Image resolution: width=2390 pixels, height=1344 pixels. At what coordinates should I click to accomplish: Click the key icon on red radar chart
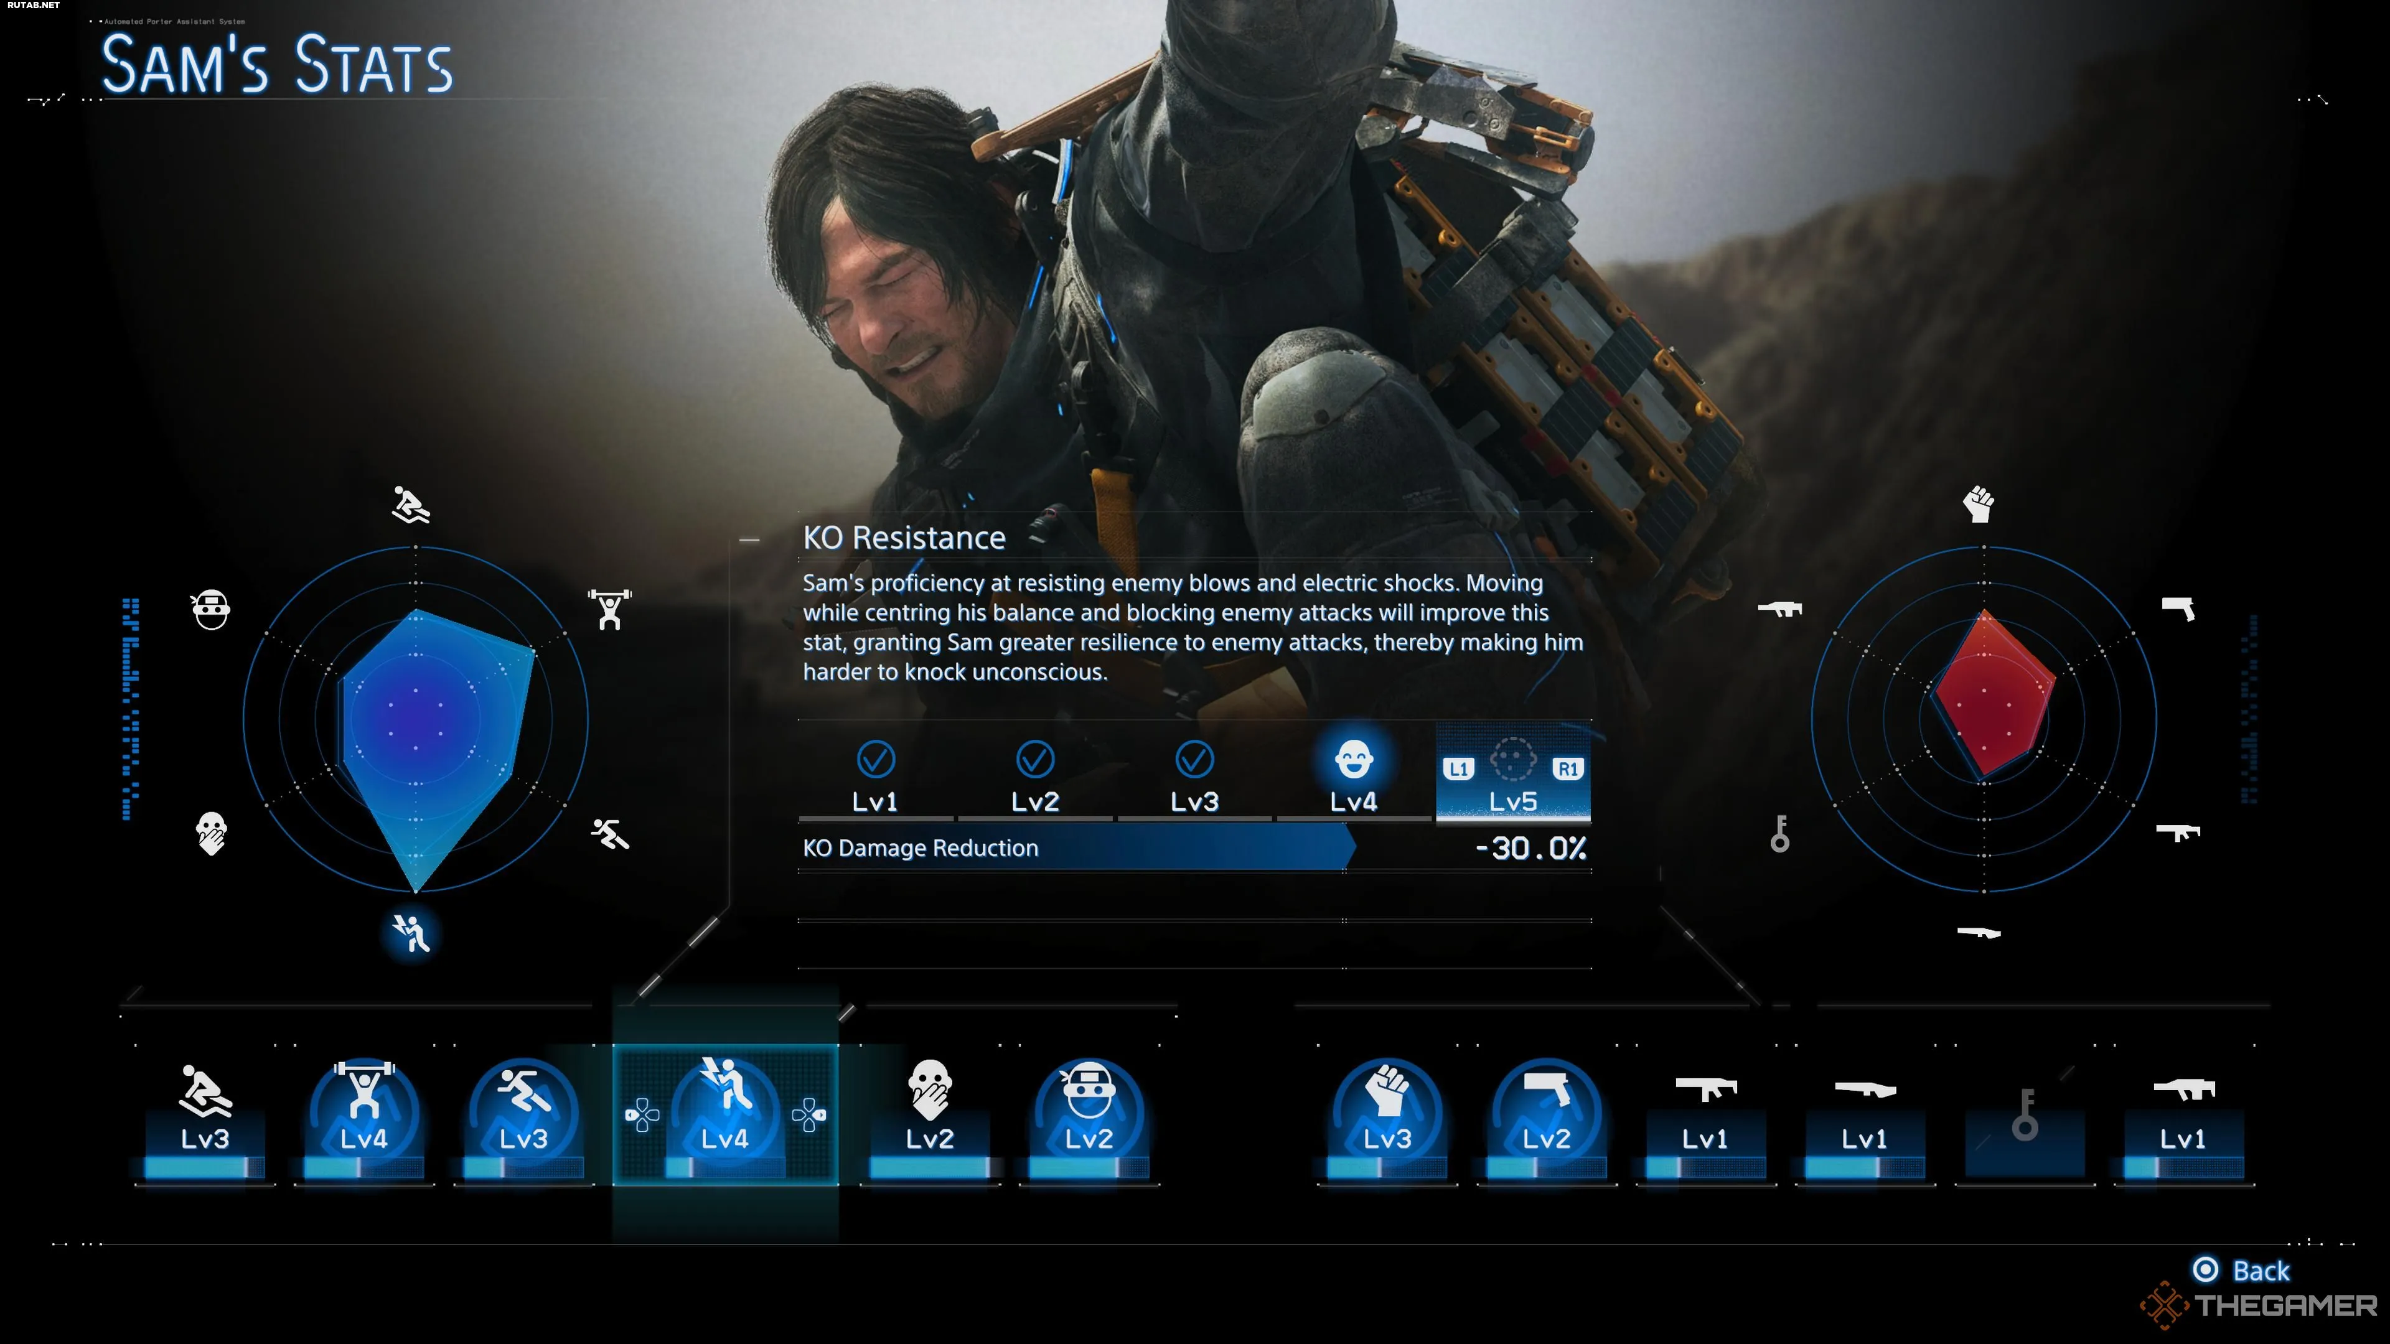point(1779,833)
